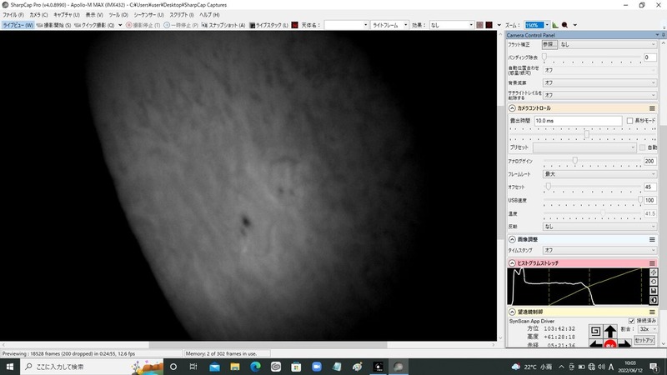Open the 反転 flip dropdown
Viewport: 667px width, 375px height.
[599, 227]
